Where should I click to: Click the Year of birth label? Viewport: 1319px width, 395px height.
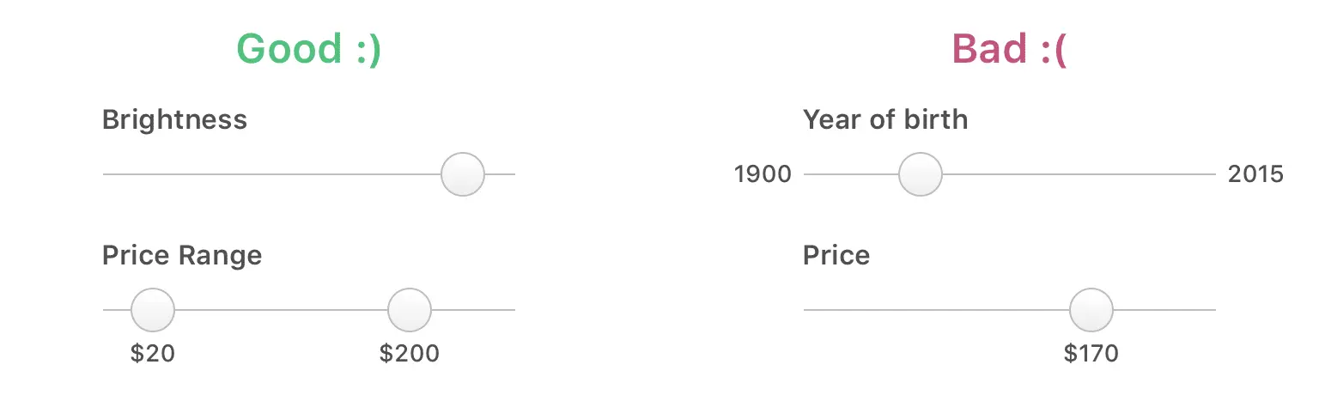tap(885, 119)
